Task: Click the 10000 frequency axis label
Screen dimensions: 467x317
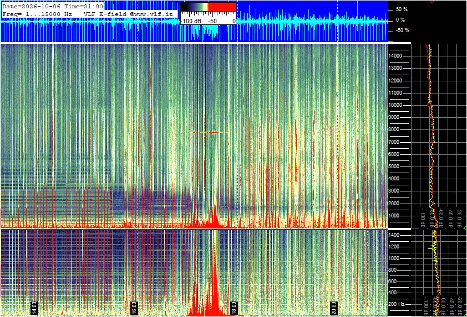Action: tap(395, 105)
